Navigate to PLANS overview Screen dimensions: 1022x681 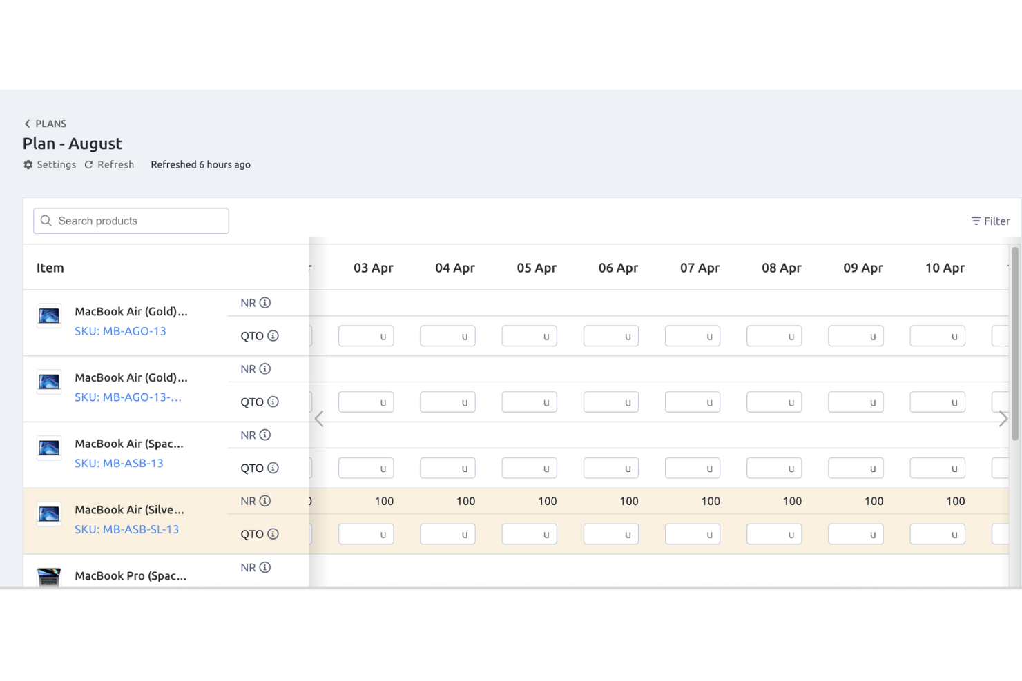tap(51, 123)
